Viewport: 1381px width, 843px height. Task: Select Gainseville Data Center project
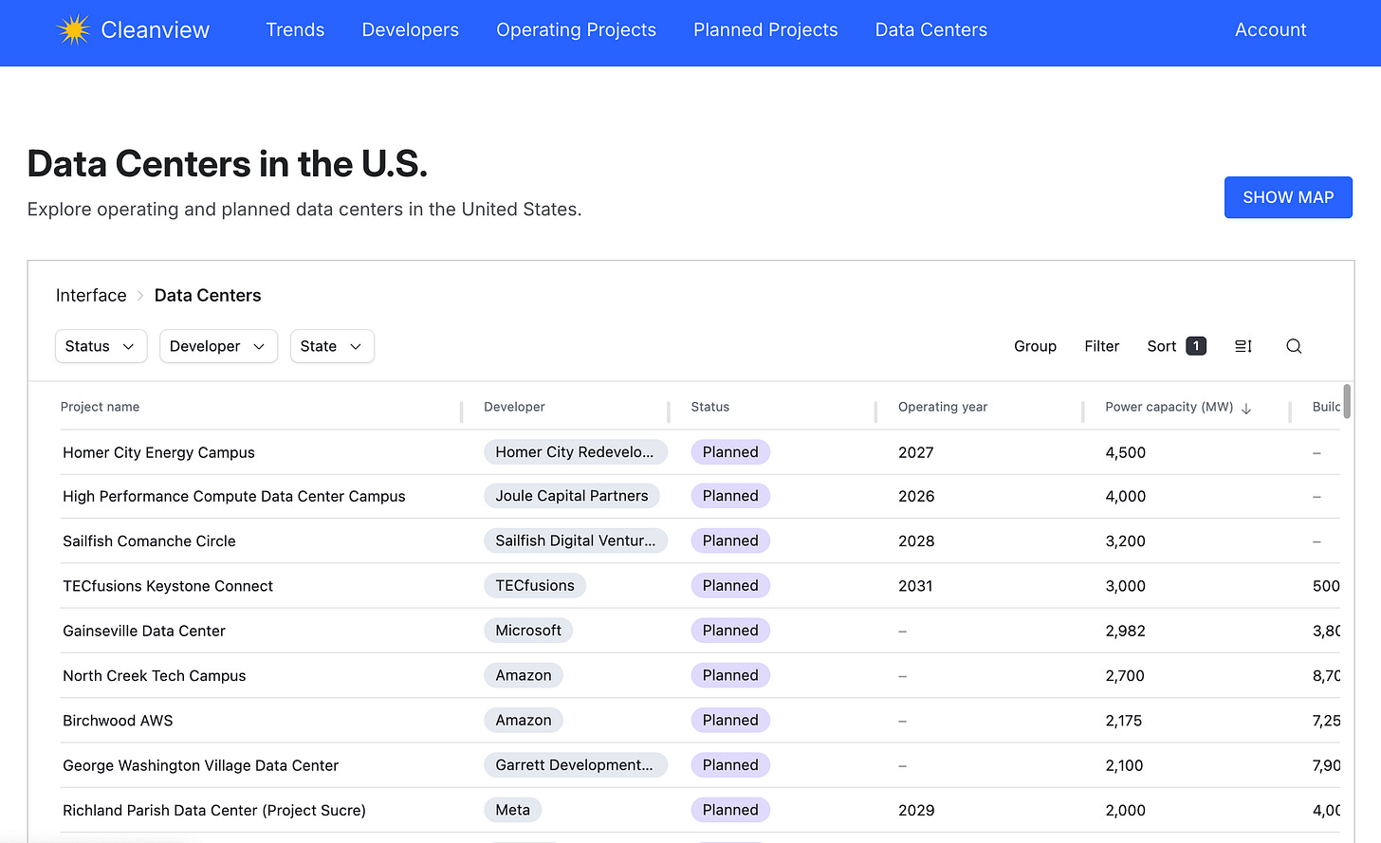(x=144, y=631)
